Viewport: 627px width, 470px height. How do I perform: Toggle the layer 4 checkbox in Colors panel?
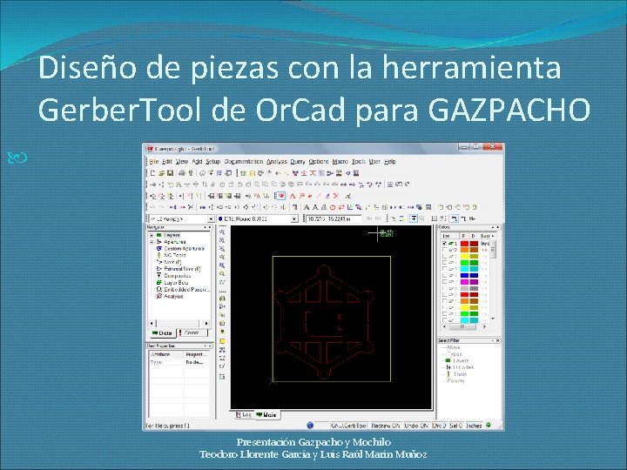click(444, 263)
